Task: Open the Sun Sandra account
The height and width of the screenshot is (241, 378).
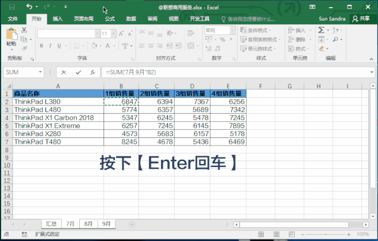Action: coord(332,19)
